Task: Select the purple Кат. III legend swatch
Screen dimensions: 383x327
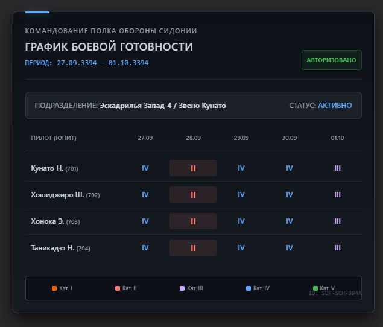Action: click(182, 288)
